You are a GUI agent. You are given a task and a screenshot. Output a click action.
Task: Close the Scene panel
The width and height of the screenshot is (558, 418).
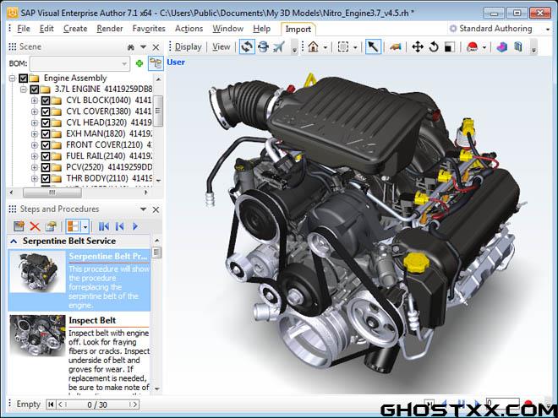156,47
